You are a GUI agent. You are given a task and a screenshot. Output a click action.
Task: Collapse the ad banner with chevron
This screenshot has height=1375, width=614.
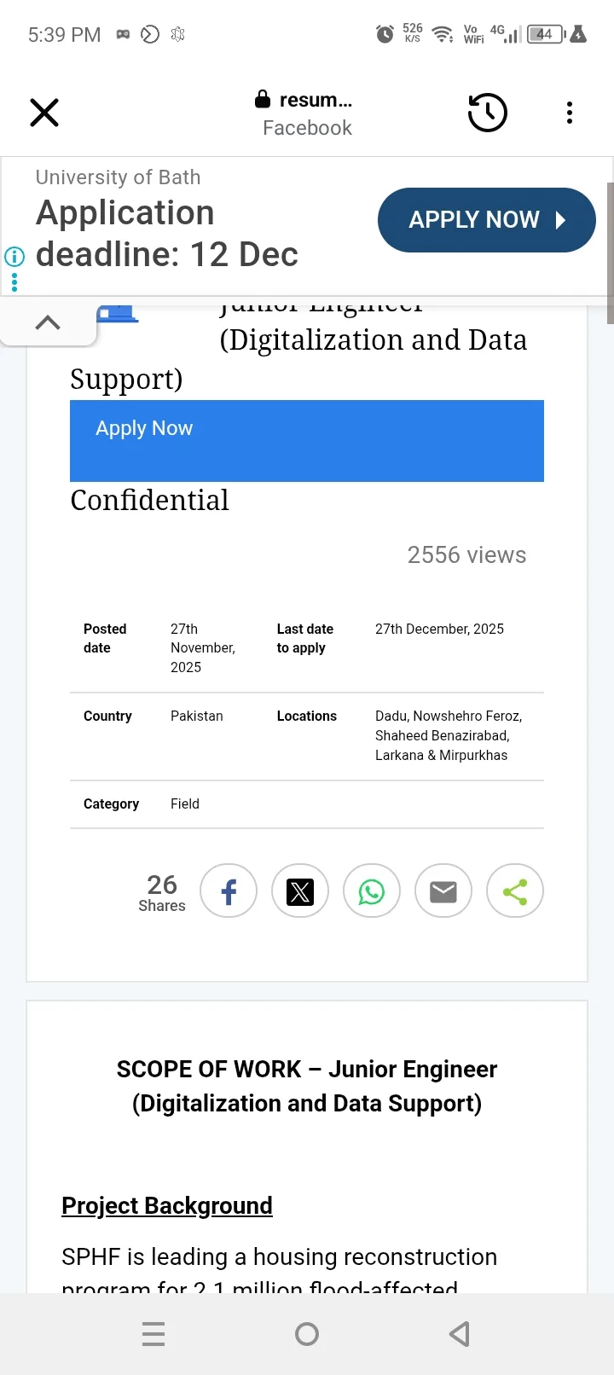[x=48, y=322]
